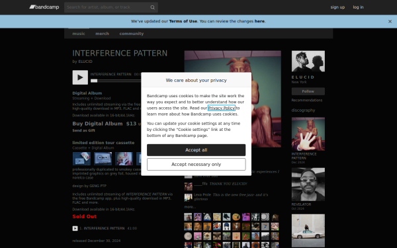Viewport: 397px width, 248px height.
Task: Click Lexa Prole's supporter avatar
Action: point(188,197)
